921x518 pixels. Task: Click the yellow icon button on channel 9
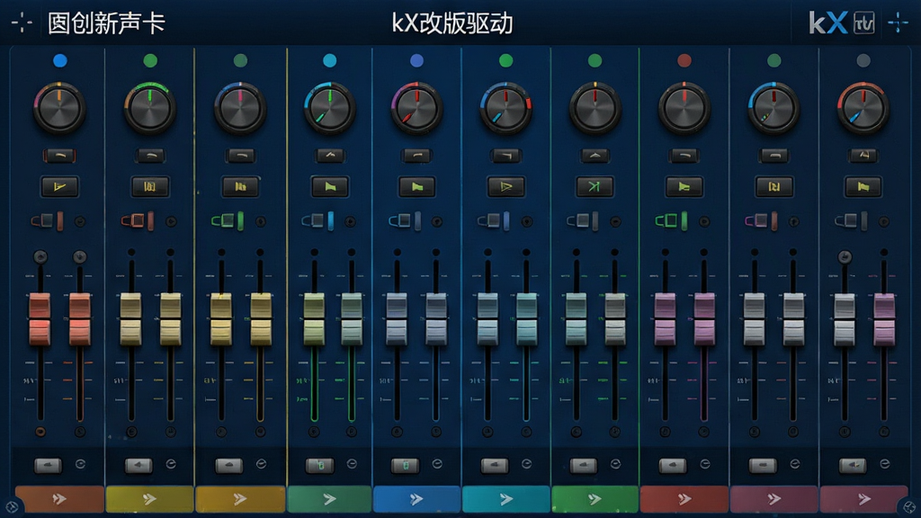click(x=773, y=187)
